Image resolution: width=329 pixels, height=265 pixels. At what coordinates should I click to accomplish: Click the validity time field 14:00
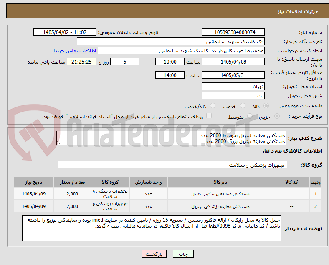point(170,75)
